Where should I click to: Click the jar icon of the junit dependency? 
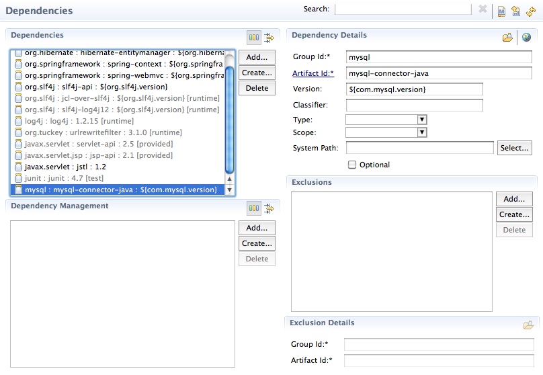pyautogui.click(x=19, y=178)
